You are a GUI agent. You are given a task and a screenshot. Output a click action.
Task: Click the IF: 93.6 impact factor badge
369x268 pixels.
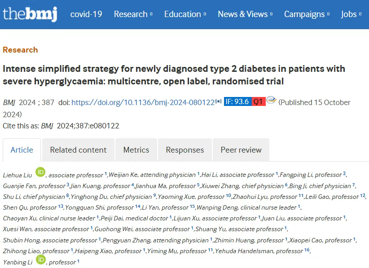click(237, 101)
